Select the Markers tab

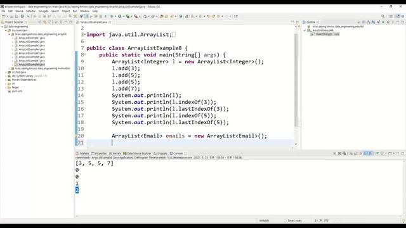point(82,153)
